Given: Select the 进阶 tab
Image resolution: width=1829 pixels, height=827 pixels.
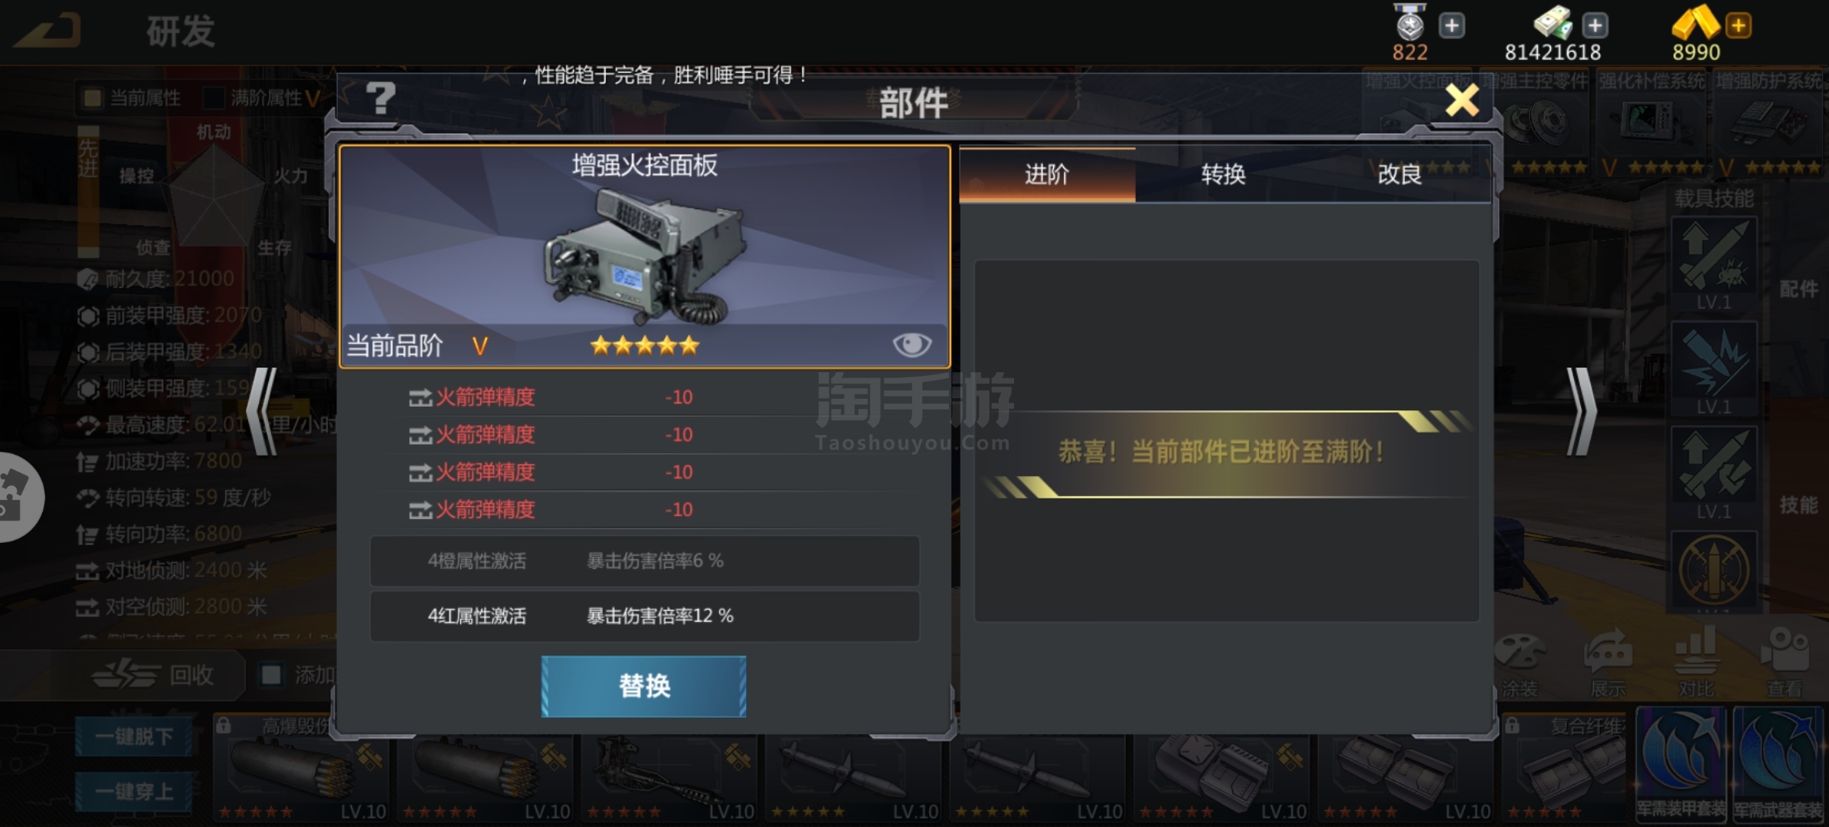Looking at the screenshot, I should pyautogui.click(x=1047, y=175).
